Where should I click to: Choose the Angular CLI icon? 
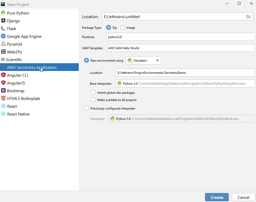coord(3,75)
